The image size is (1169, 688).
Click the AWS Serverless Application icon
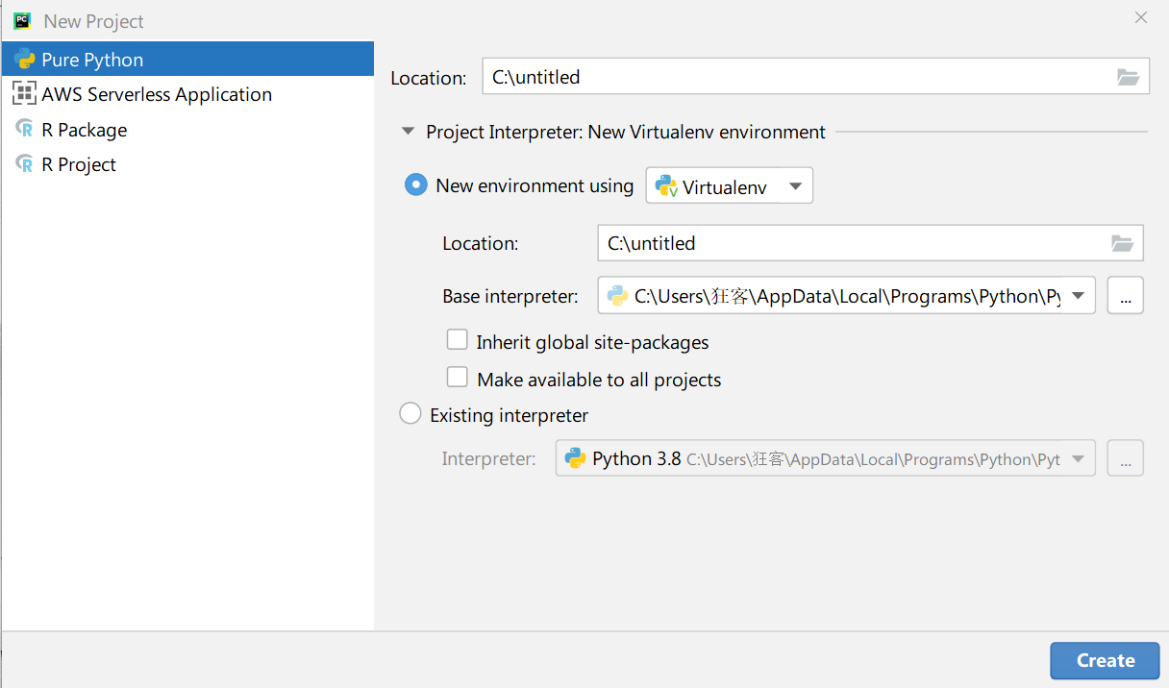coord(24,94)
